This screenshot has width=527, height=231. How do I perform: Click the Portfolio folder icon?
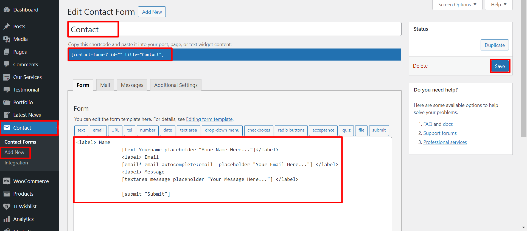7,102
